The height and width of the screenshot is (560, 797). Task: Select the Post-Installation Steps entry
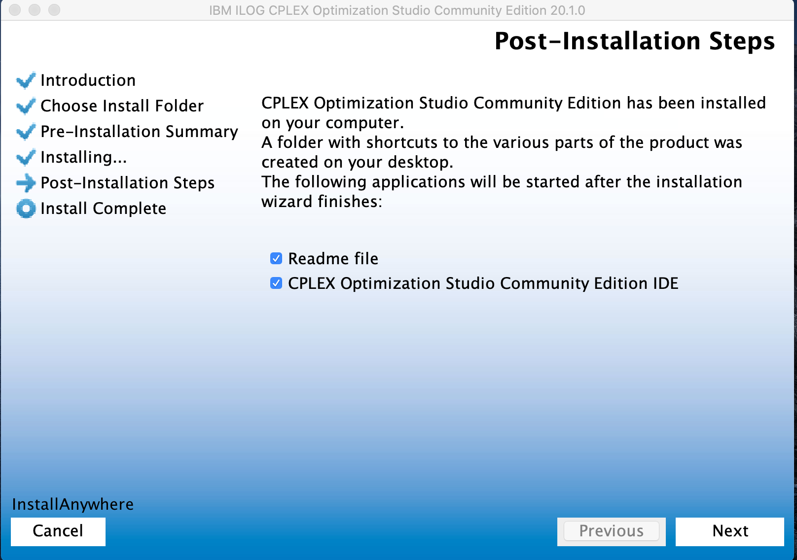pyautogui.click(x=128, y=183)
